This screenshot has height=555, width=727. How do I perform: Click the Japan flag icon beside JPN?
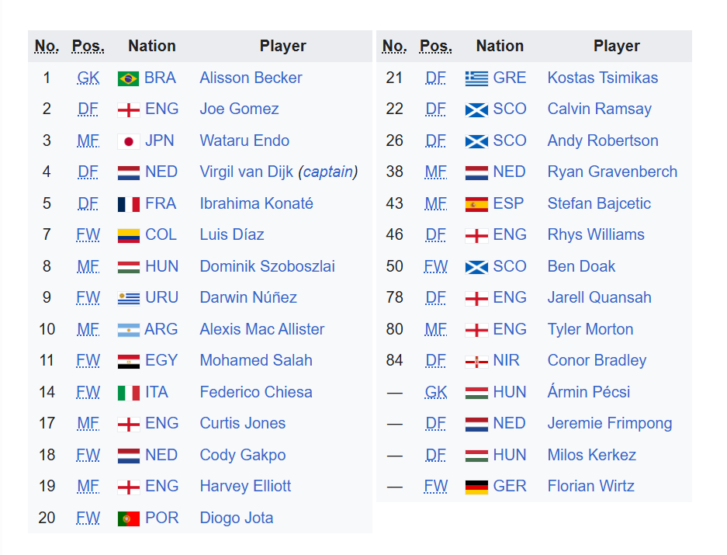point(129,141)
